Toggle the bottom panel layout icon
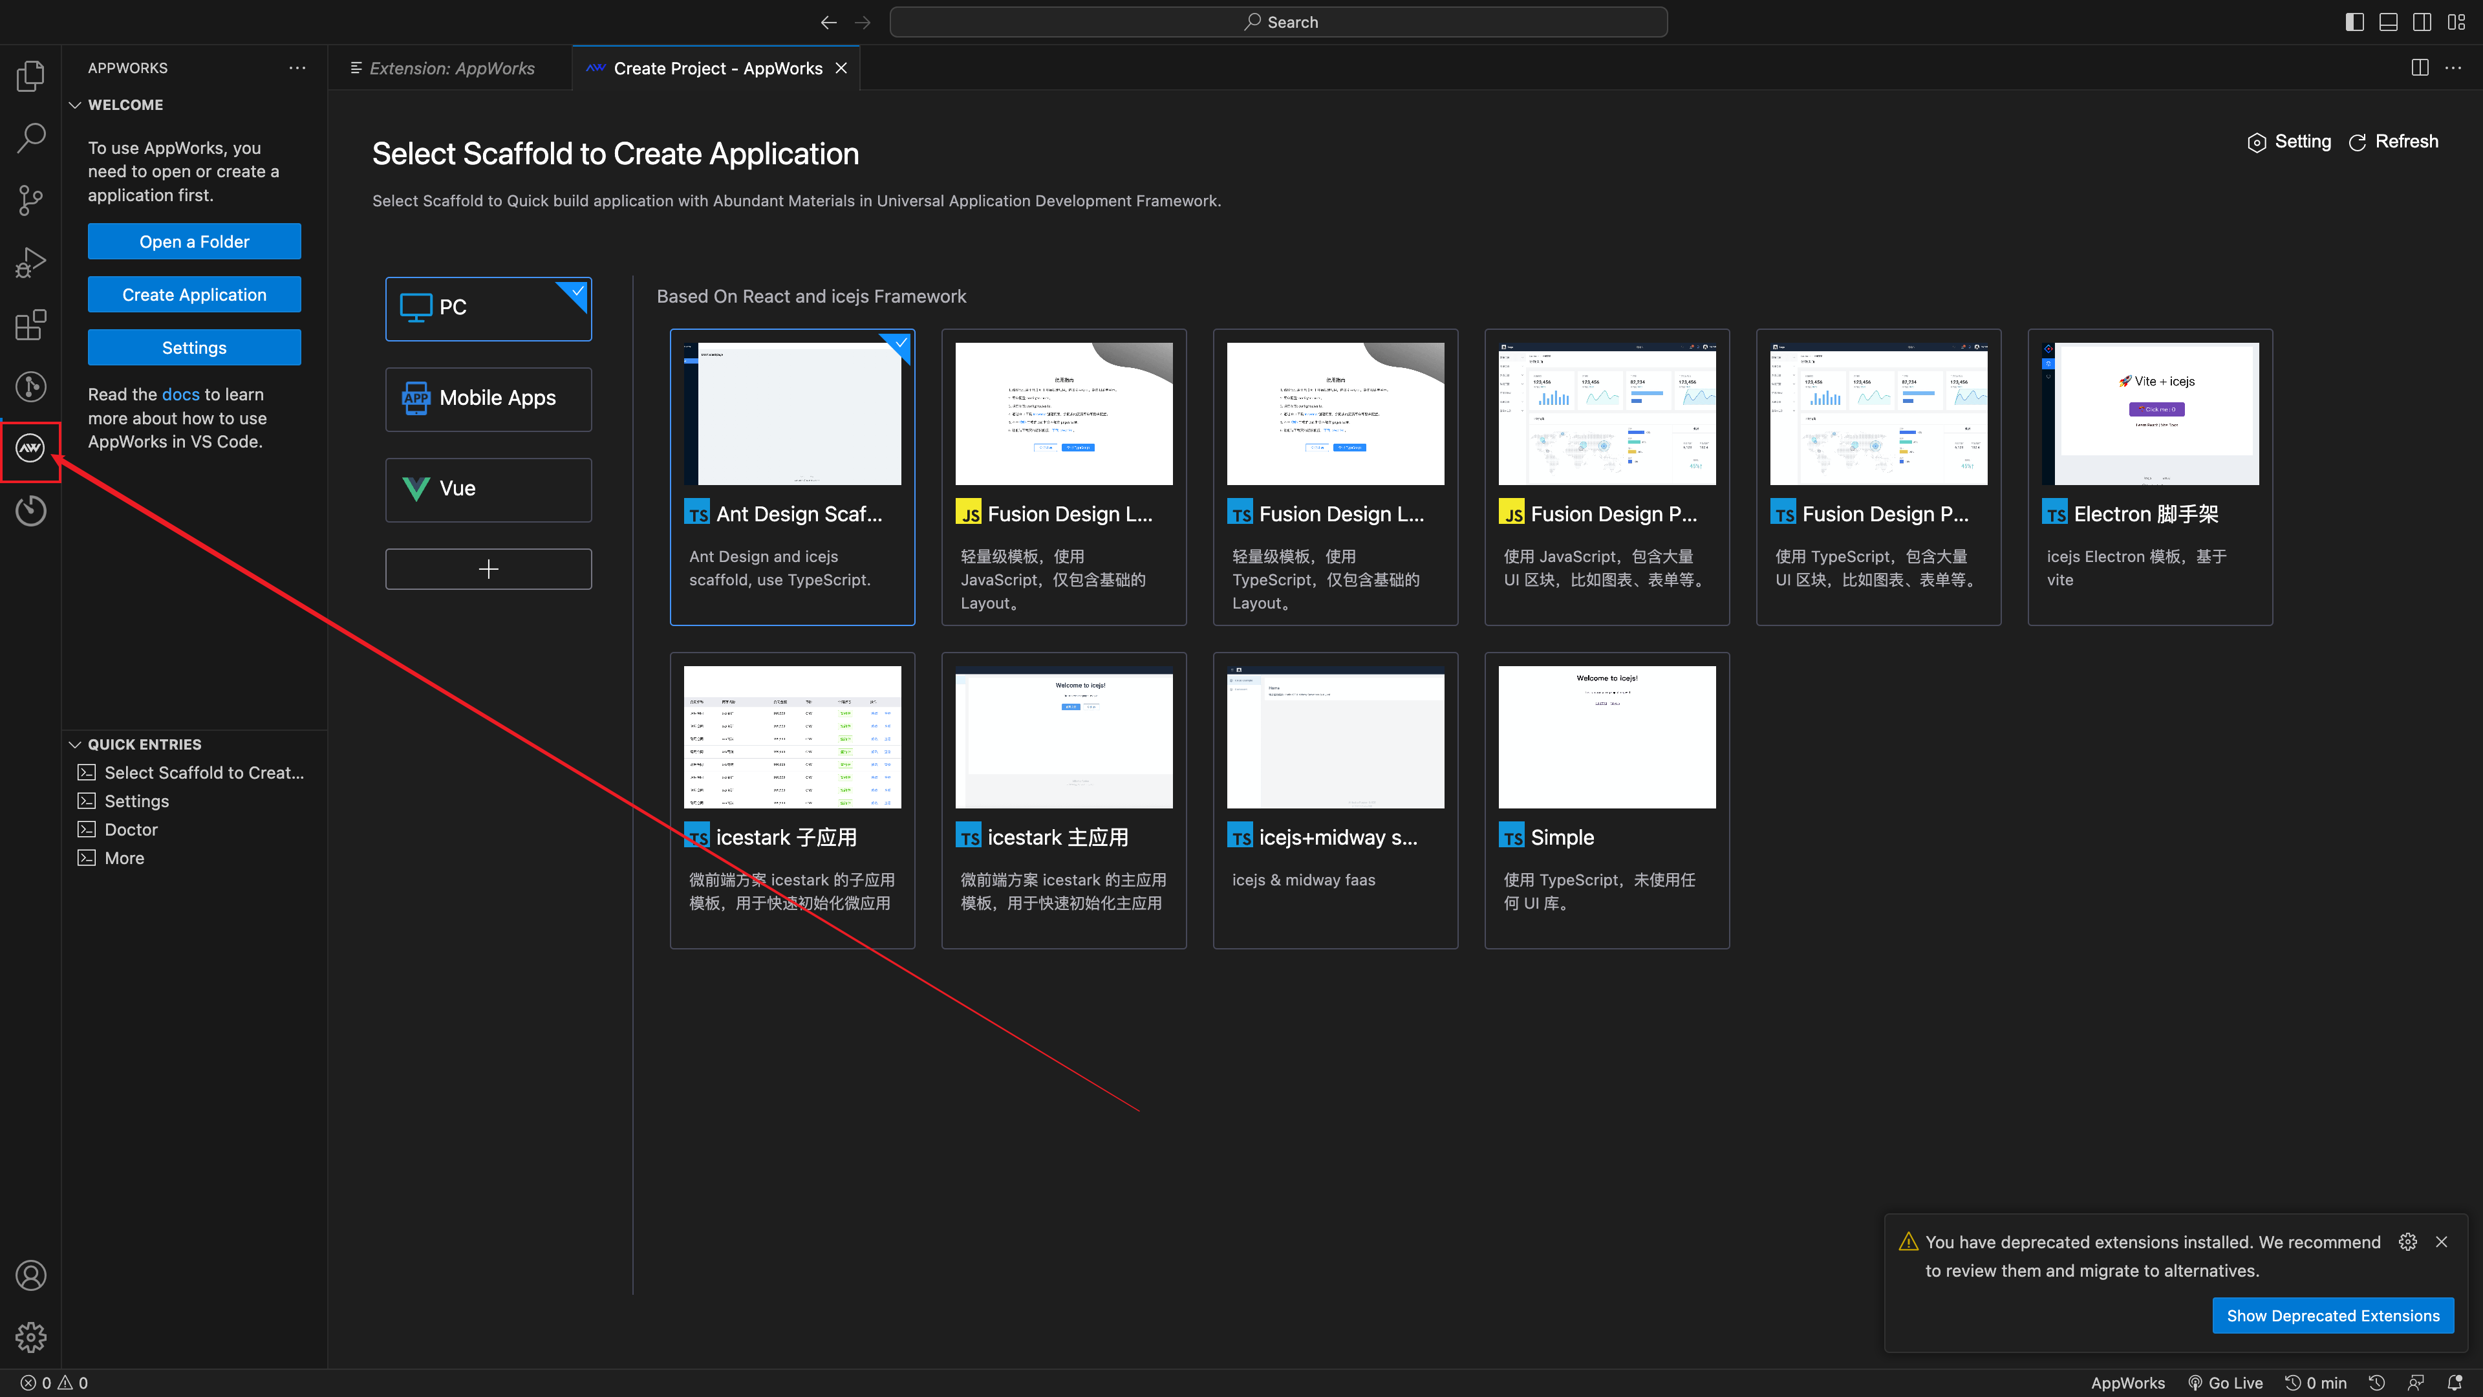The height and width of the screenshot is (1397, 2483). (2389, 22)
